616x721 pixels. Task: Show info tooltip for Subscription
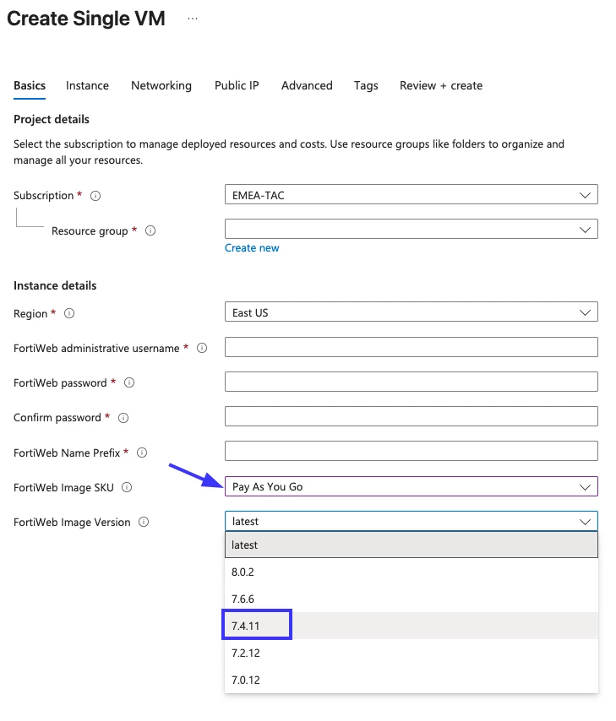coord(95,196)
